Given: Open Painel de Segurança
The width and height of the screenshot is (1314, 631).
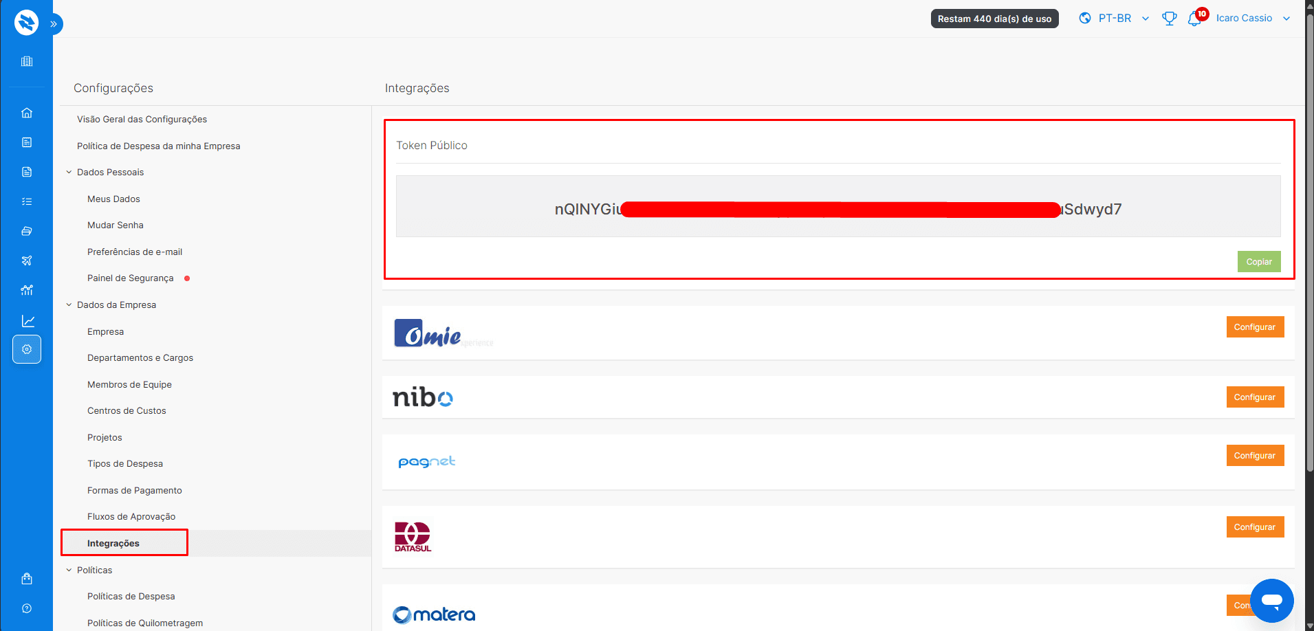Looking at the screenshot, I should pos(130,278).
